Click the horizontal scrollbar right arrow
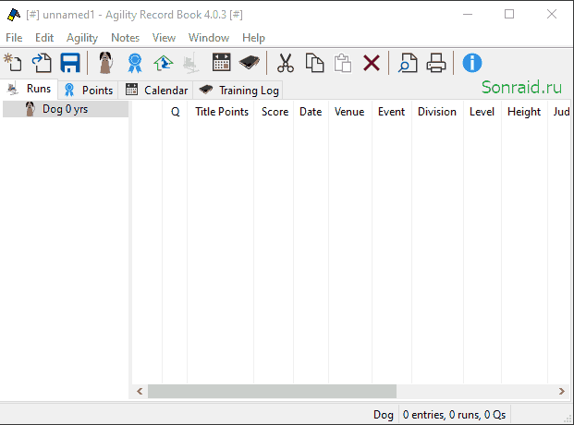Image resolution: width=574 pixels, height=425 pixels. pos(562,392)
